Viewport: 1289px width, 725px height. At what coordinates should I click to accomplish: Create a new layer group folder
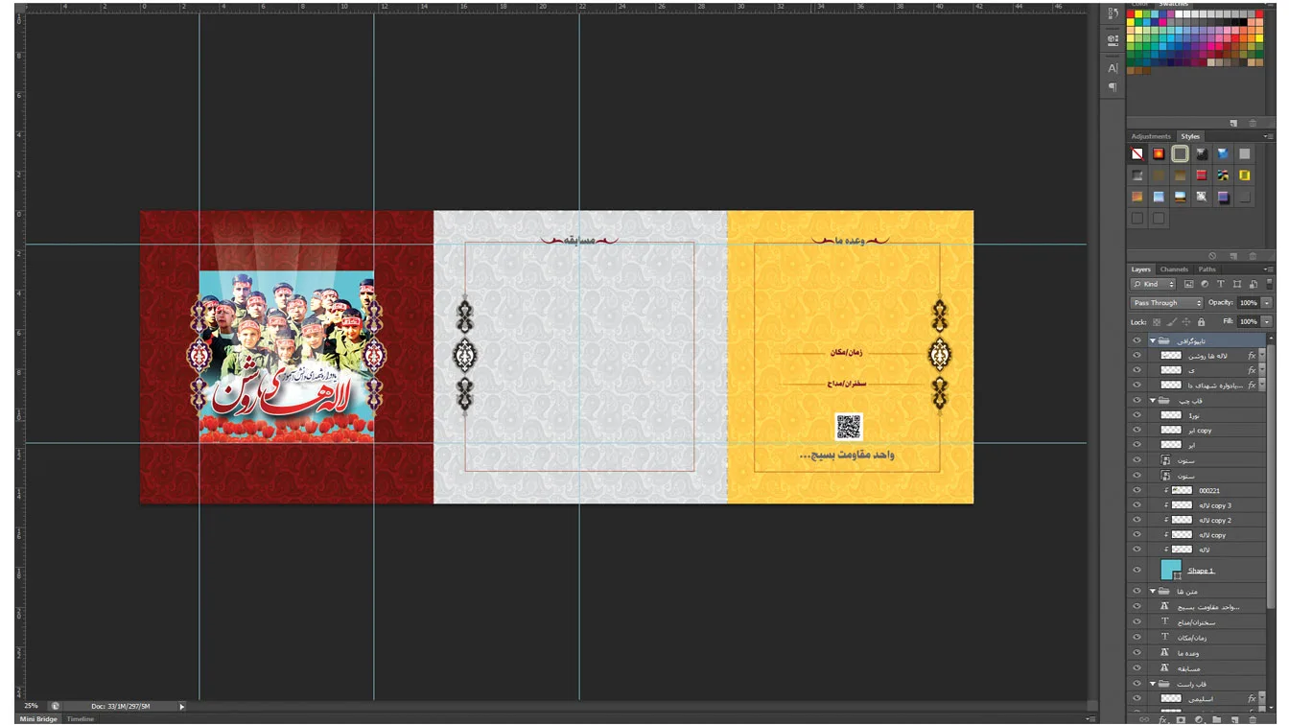pyautogui.click(x=1216, y=719)
